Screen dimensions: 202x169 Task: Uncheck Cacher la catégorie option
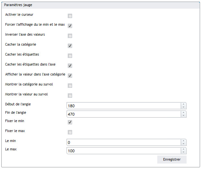(x=70, y=46)
